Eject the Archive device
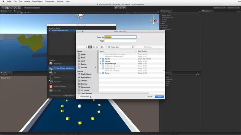Viewport: 241px width, 135px height. [x=95, y=67]
